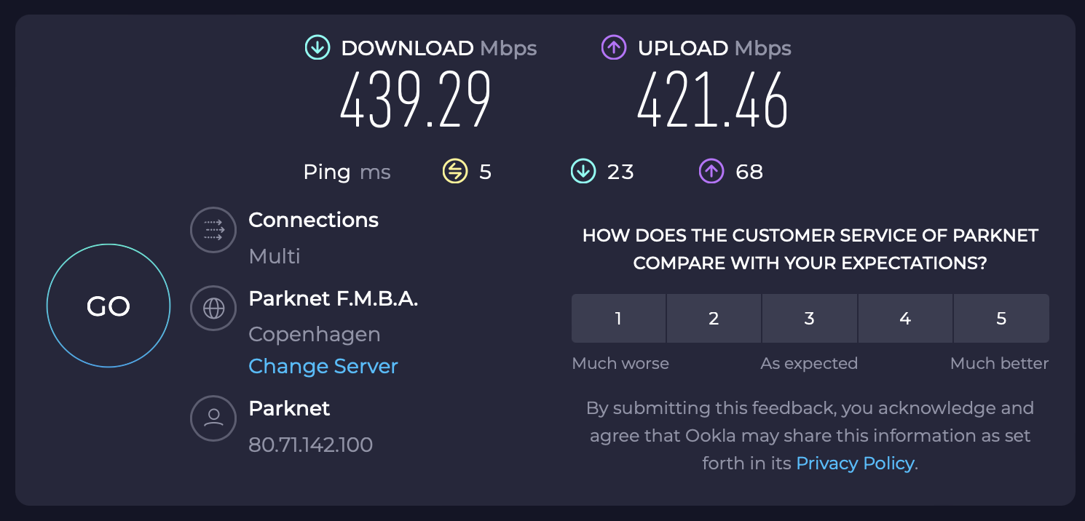Open the Privacy Policy link

[855, 464]
